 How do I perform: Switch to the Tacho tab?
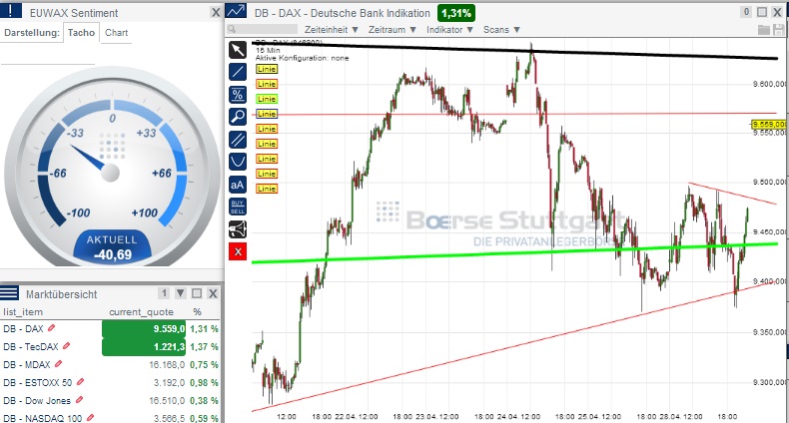(81, 33)
